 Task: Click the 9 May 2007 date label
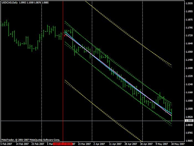(162, 144)
